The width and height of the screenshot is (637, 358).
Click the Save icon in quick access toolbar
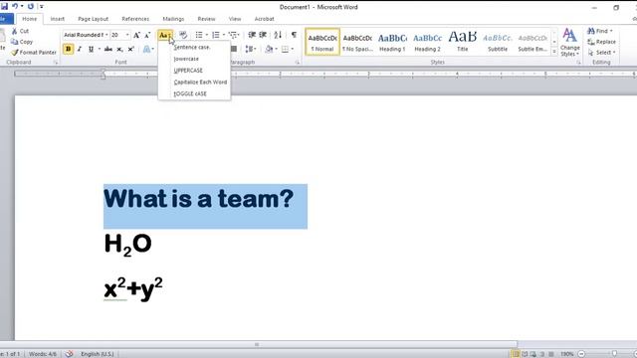(4, 6)
